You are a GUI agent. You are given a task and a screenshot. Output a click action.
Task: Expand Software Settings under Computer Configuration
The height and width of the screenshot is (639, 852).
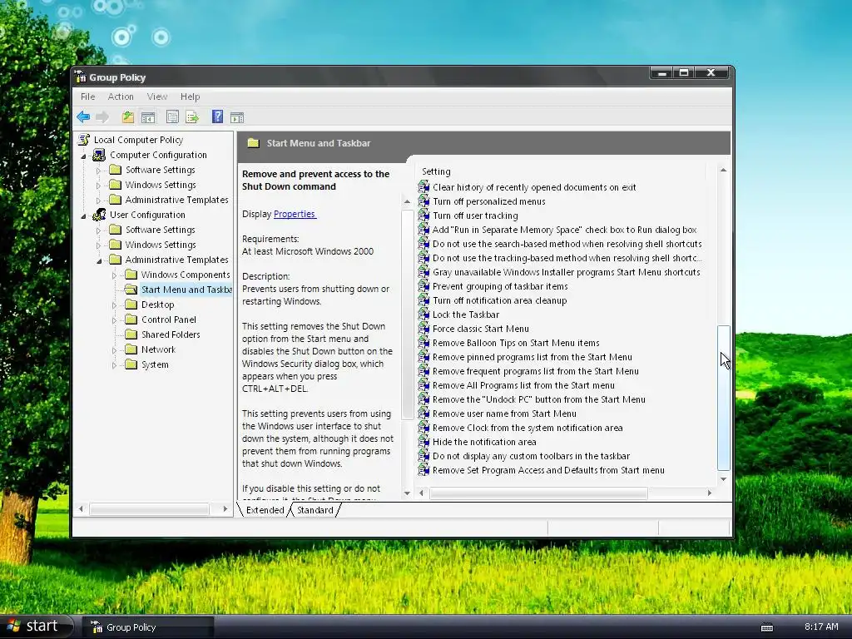pyautogui.click(x=98, y=171)
